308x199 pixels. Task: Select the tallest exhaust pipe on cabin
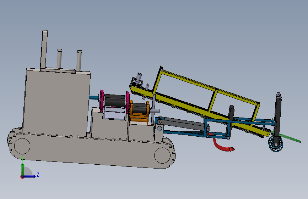[44, 50]
